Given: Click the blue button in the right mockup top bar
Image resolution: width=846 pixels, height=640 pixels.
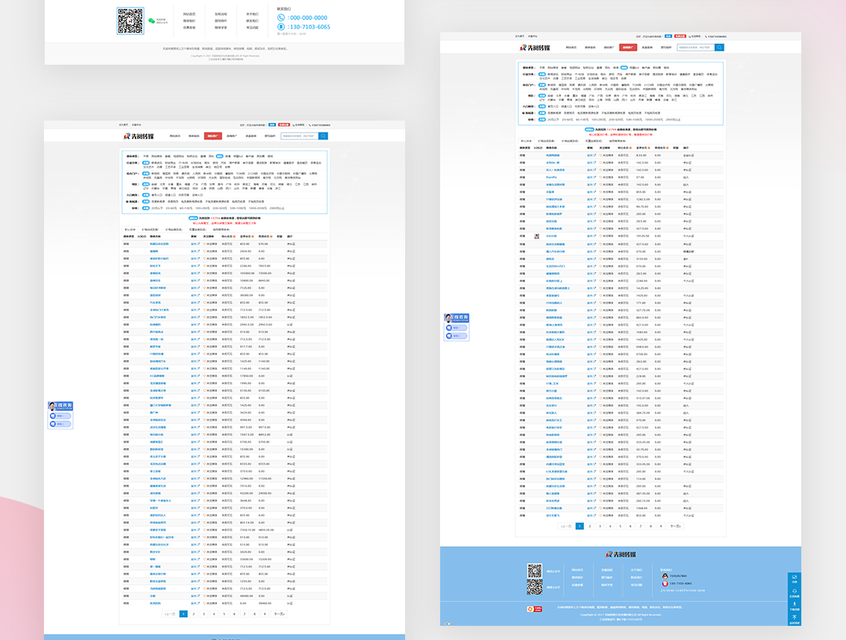Looking at the screenshot, I should point(668,36).
